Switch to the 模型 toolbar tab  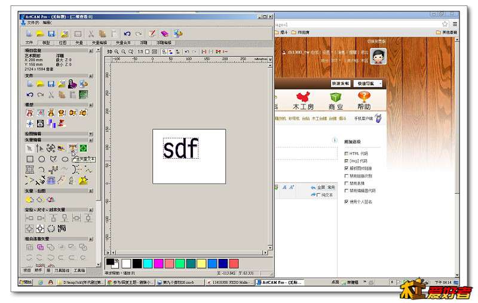[x=46, y=43]
